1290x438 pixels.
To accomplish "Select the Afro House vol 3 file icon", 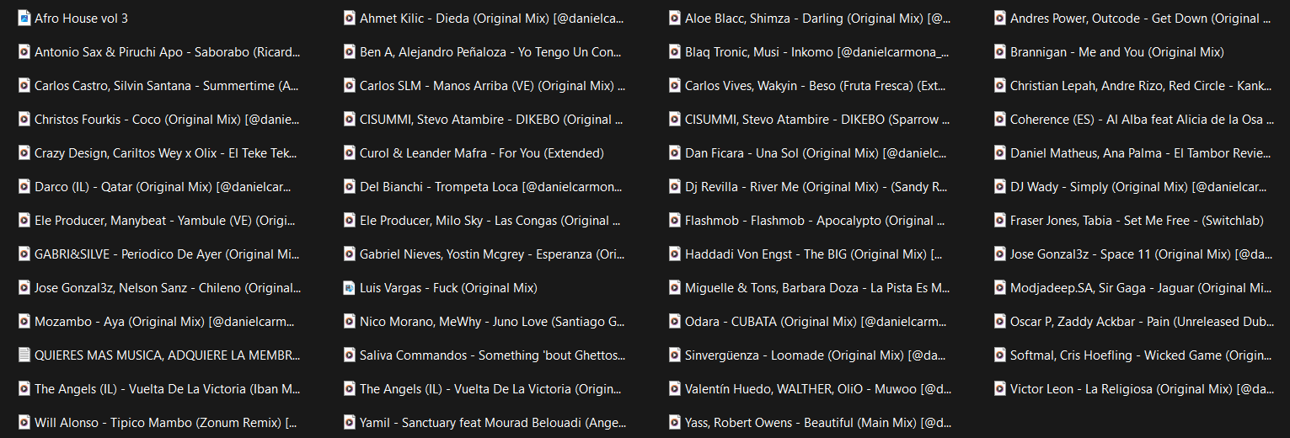I will (x=24, y=18).
